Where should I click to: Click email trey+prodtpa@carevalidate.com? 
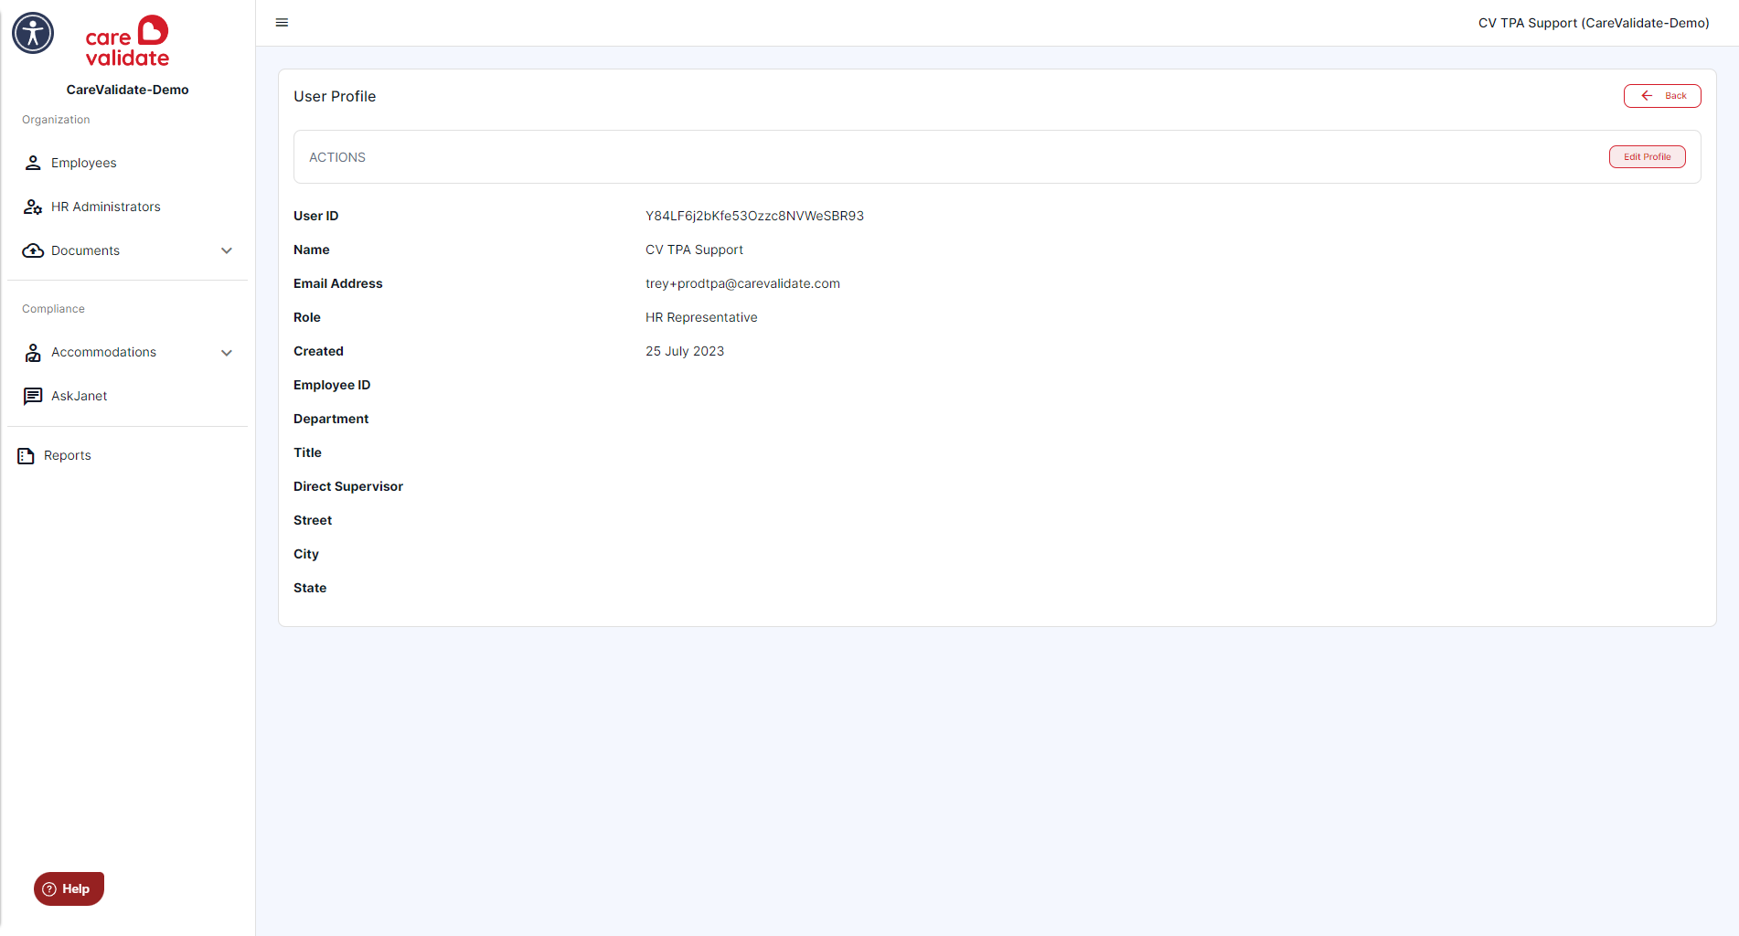tap(742, 283)
